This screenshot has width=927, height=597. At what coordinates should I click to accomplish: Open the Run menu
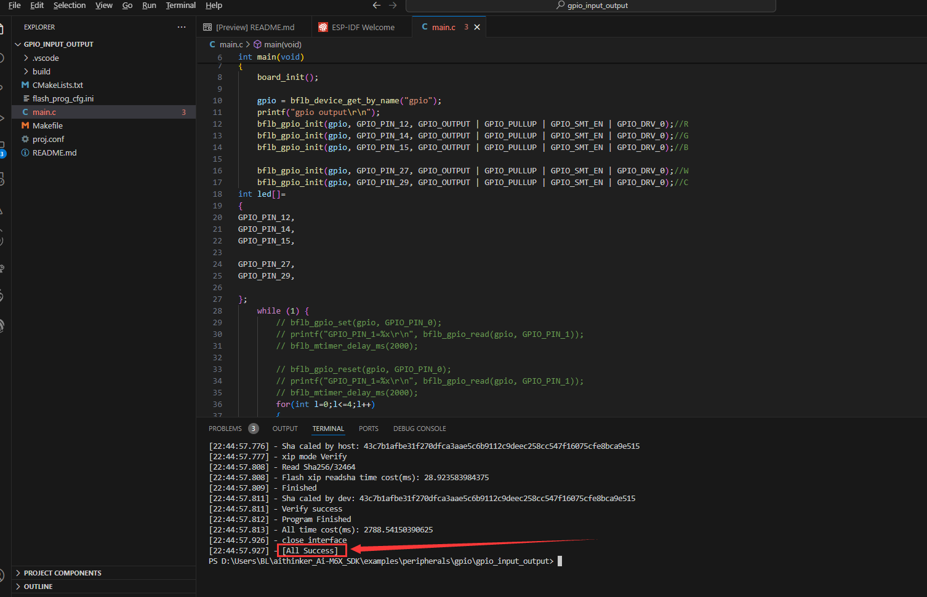click(149, 5)
